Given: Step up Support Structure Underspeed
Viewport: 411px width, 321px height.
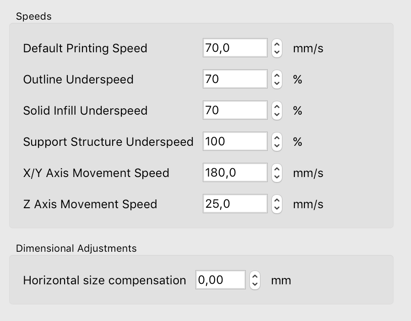Looking at the screenshot, I should tap(276, 138).
